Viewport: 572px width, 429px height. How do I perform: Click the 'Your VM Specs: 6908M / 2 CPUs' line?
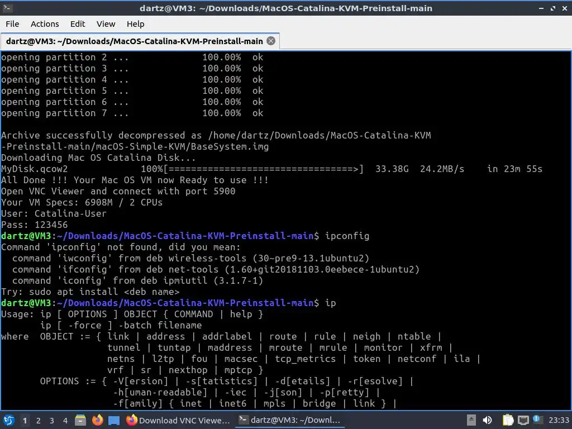click(82, 202)
